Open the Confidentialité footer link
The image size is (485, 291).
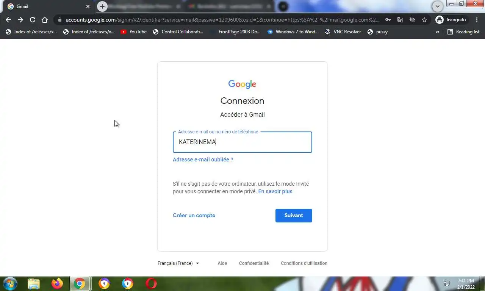(254, 263)
